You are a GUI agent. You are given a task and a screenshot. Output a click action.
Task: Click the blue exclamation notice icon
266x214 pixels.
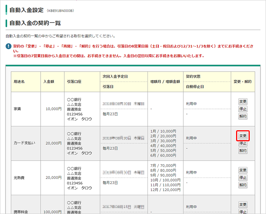pos(8,46)
